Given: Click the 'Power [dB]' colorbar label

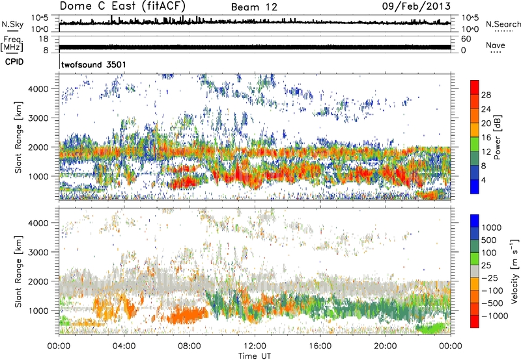Looking at the screenshot, I should point(498,137).
